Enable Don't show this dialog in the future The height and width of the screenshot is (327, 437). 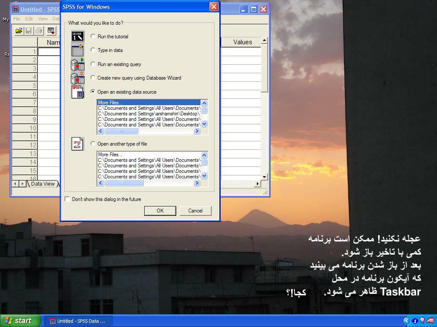pos(67,199)
